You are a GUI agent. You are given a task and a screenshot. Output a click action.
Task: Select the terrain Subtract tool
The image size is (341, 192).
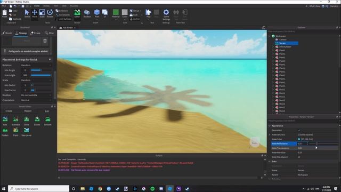tap(15, 121)
